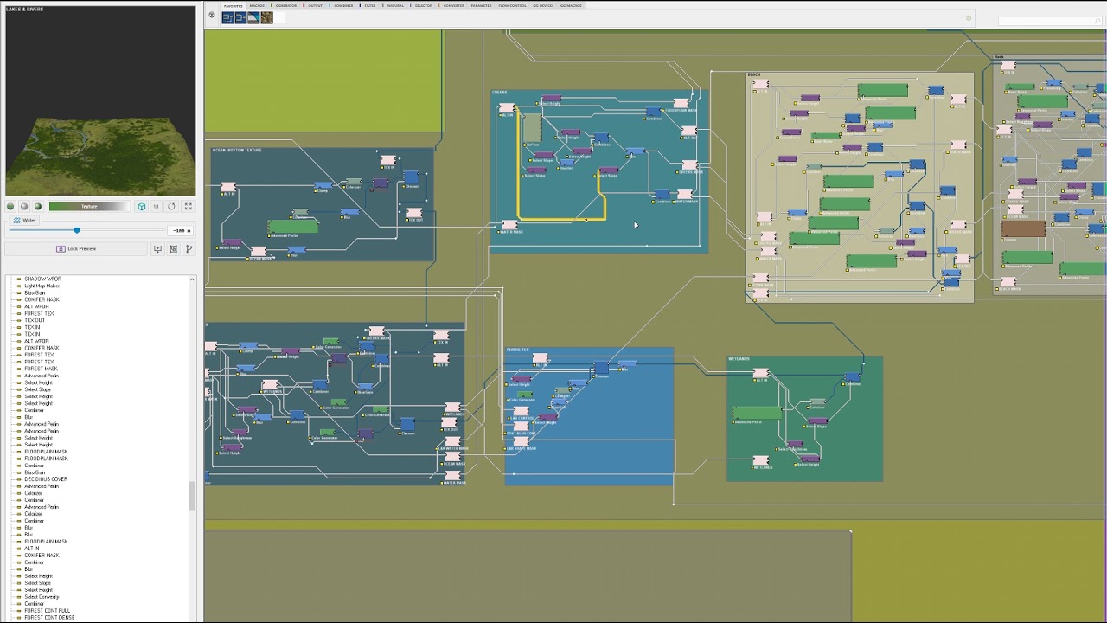Select Select Convexity in device list
Viewport: 1107px width, 623px height.
pyautogui.click(x=42, y=597)
